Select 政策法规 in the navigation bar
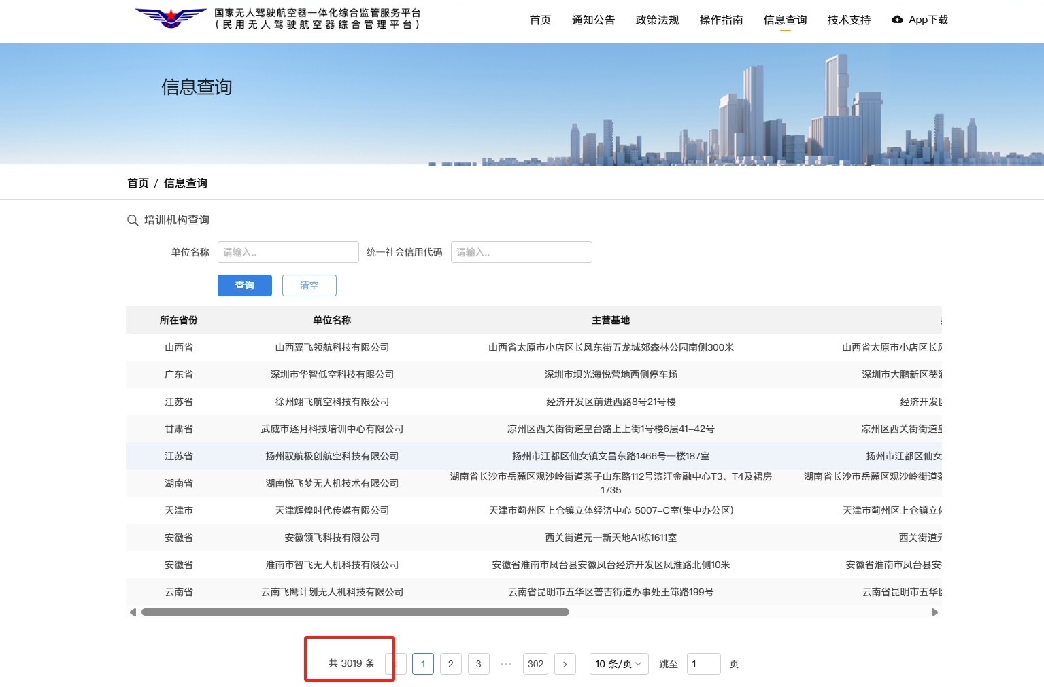Screen dimensions: 1044x687 click(x=657, y=20)
